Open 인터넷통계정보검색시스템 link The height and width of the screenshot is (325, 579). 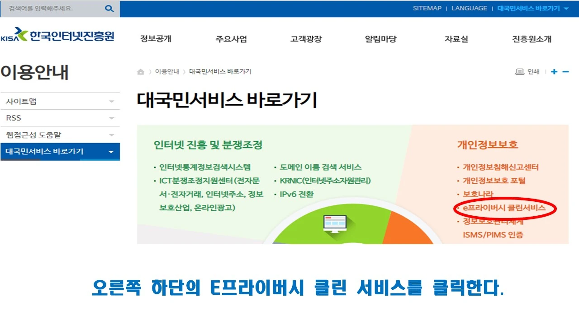pyautogui.click(x=204, y=167)
